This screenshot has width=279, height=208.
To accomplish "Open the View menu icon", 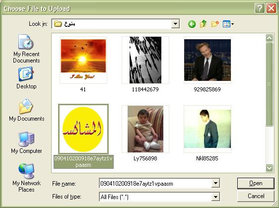I will 228,24.
